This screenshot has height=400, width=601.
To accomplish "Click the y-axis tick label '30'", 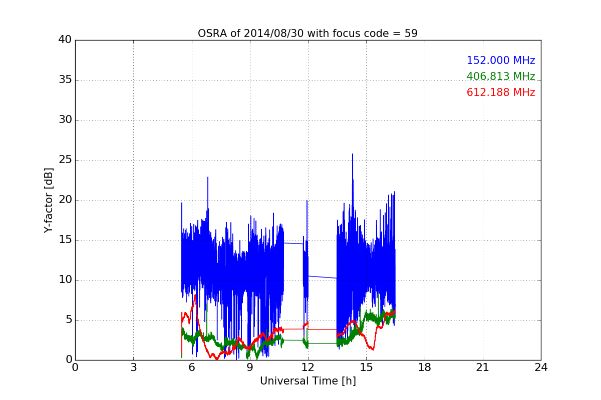I will (65, 120).
